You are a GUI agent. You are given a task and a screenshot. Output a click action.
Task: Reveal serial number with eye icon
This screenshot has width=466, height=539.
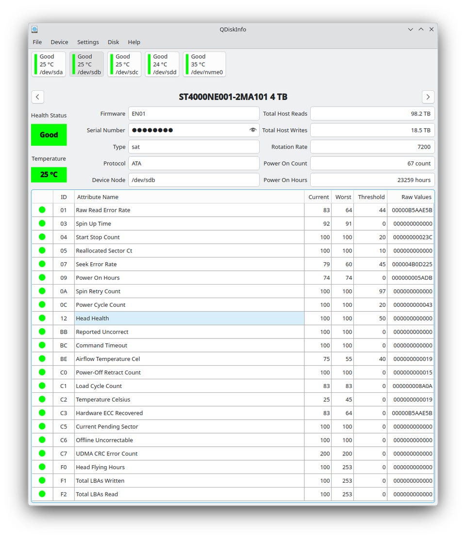tap(253, 130)
